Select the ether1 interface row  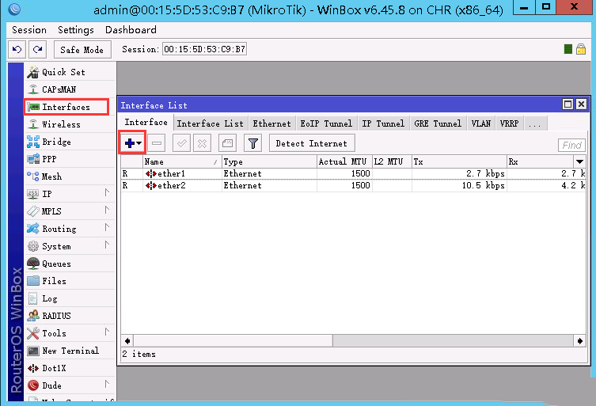click(x=353, y=173)
